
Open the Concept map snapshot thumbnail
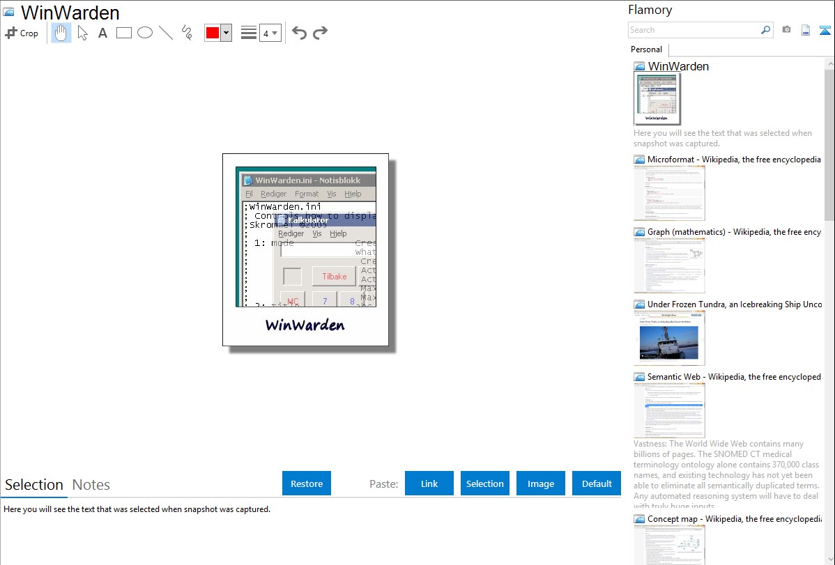coord(669,545)
